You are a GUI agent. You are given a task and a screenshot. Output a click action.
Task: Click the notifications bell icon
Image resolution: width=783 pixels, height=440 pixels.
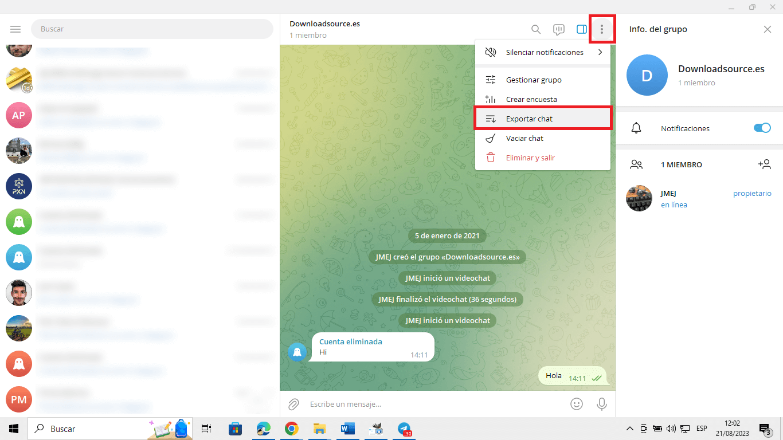tap(636, 128)
